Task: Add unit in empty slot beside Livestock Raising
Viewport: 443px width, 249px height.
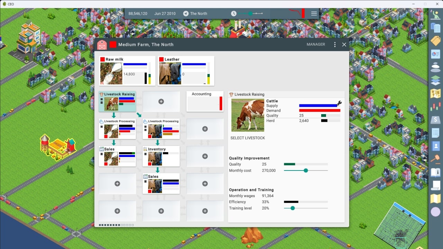Action: (161, 101)
